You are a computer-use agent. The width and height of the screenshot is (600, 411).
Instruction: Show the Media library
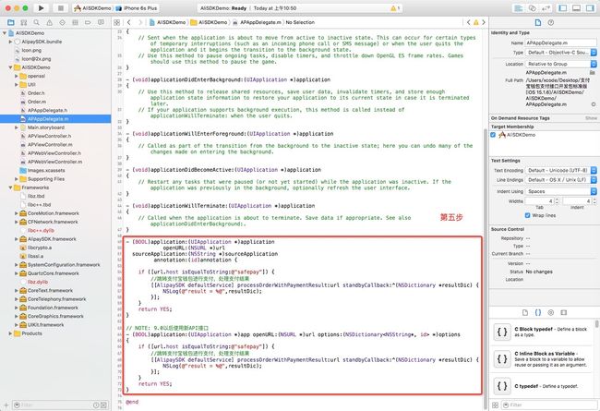click(x=564, y=312)
